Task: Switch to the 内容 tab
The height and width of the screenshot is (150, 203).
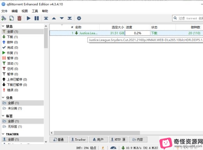Action: pos(138,139)
